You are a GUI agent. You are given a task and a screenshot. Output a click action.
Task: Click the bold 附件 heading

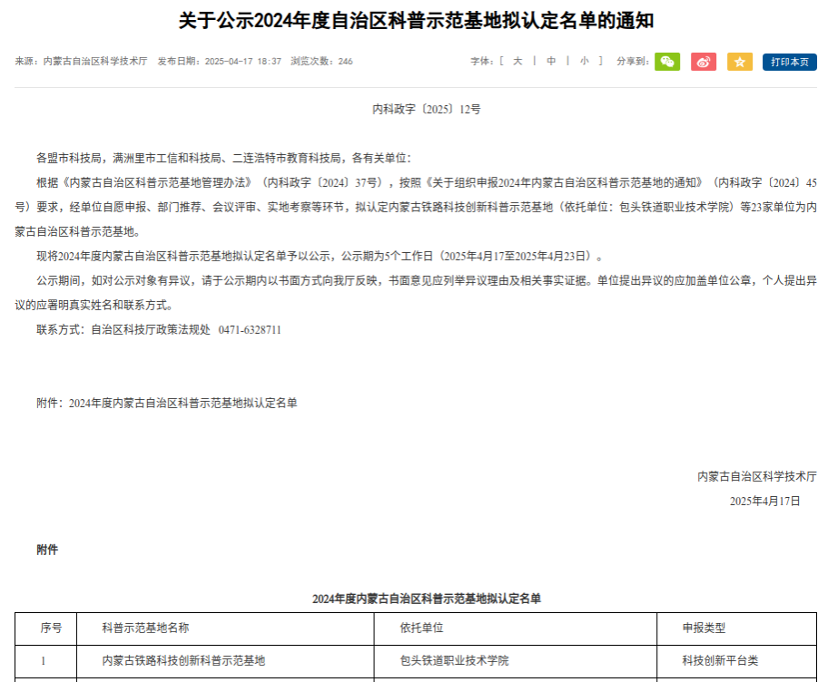[47, 550]
